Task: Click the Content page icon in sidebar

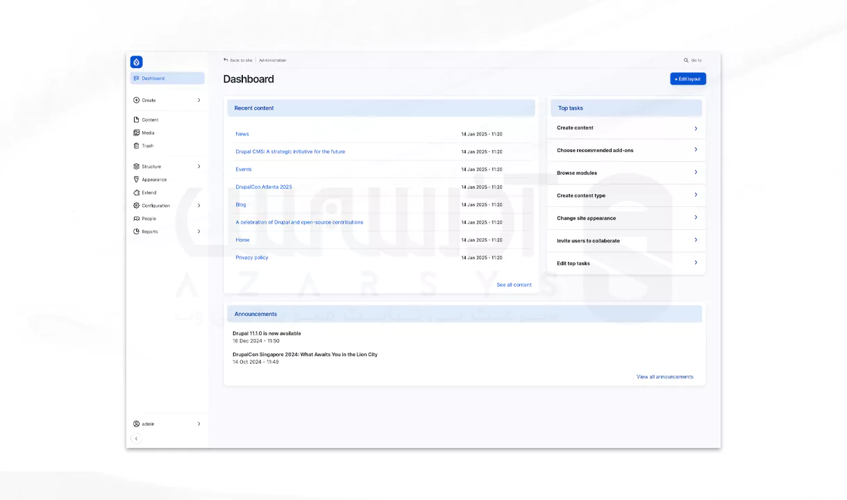Action: (136, 119)
